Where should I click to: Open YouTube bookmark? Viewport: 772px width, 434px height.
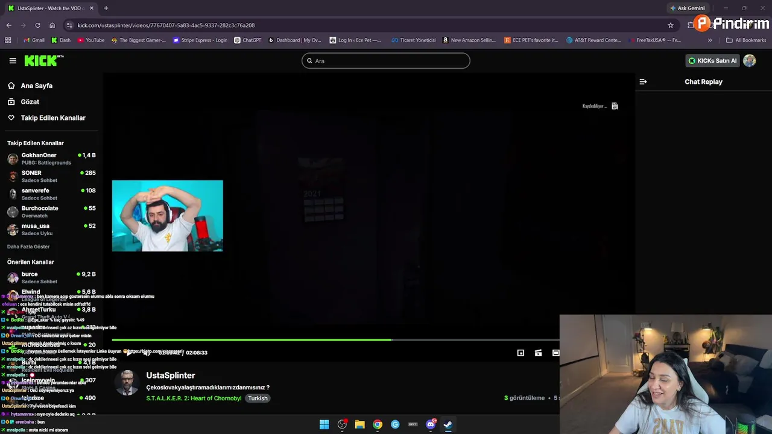(x=91, y=40)
